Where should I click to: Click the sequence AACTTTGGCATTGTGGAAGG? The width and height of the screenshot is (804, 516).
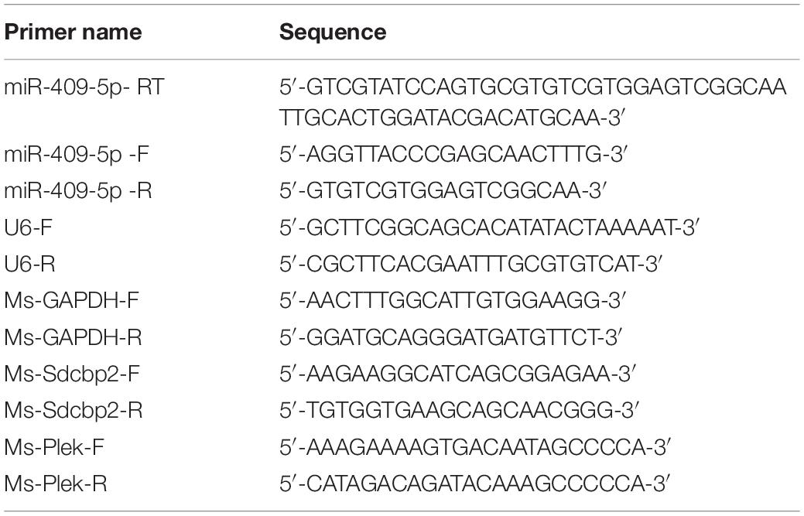click(452, 299)
